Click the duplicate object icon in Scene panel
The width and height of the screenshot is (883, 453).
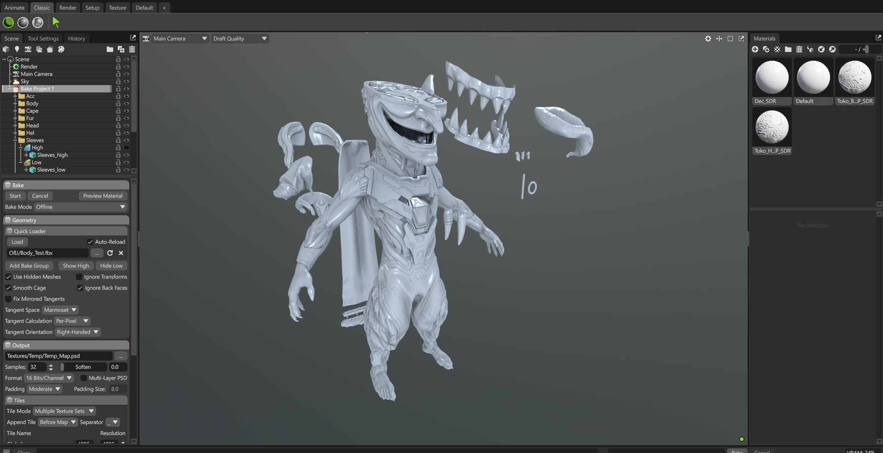(121, 49)
